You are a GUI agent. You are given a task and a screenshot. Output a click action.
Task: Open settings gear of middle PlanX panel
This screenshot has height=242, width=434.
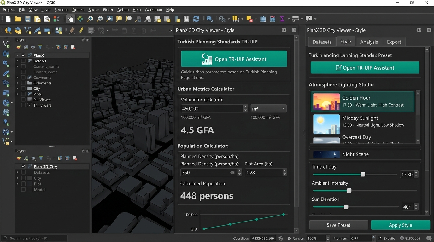(x=284, y=30)
